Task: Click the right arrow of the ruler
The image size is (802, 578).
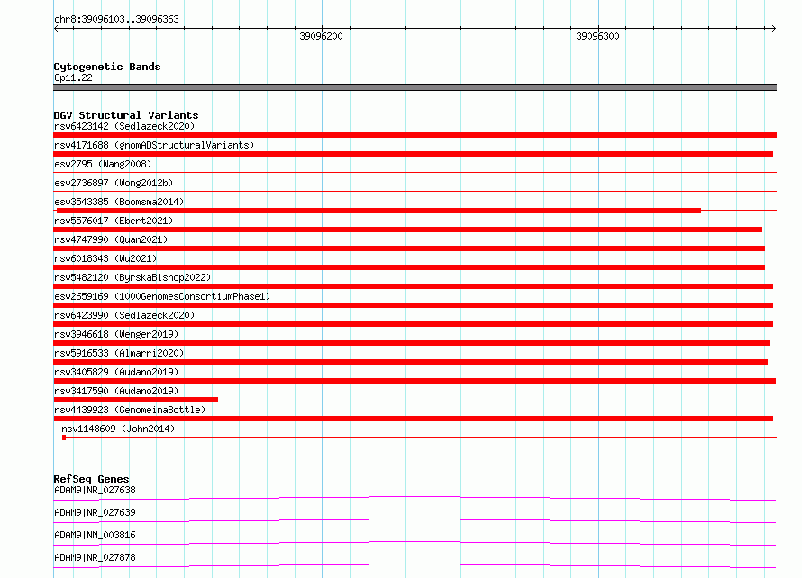Action: (x=773, y=28)
